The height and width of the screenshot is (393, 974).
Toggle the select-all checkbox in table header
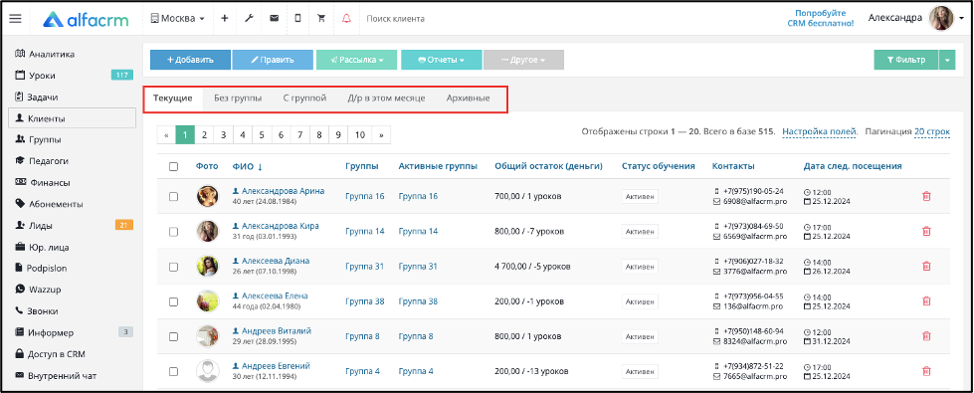(173, 166)
